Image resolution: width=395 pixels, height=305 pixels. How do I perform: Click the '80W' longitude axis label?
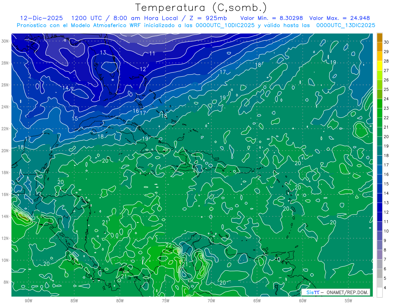(120, 301)
